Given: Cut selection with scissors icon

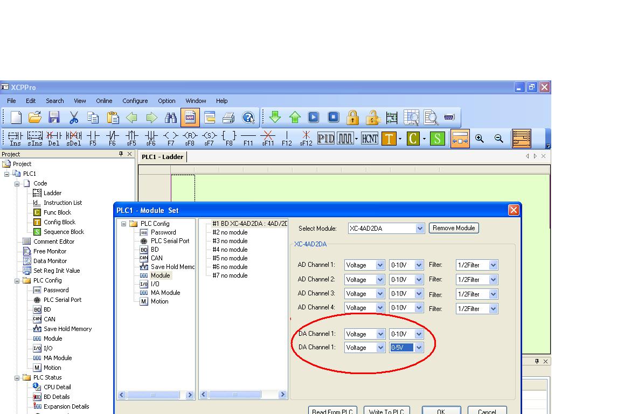Looking at the screenshot, I should coord(74,118).
